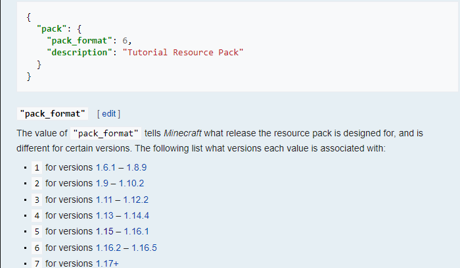
Task: Open the 1.12.2 version link
Action: [136, 200]
